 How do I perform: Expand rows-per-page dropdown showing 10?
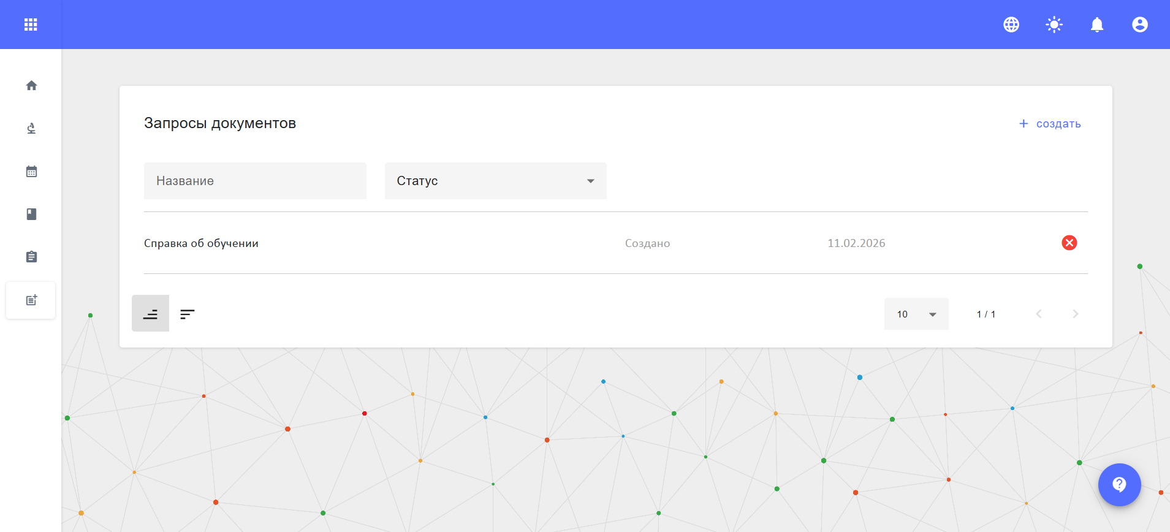pyautogui.click(x=916, y=314)
